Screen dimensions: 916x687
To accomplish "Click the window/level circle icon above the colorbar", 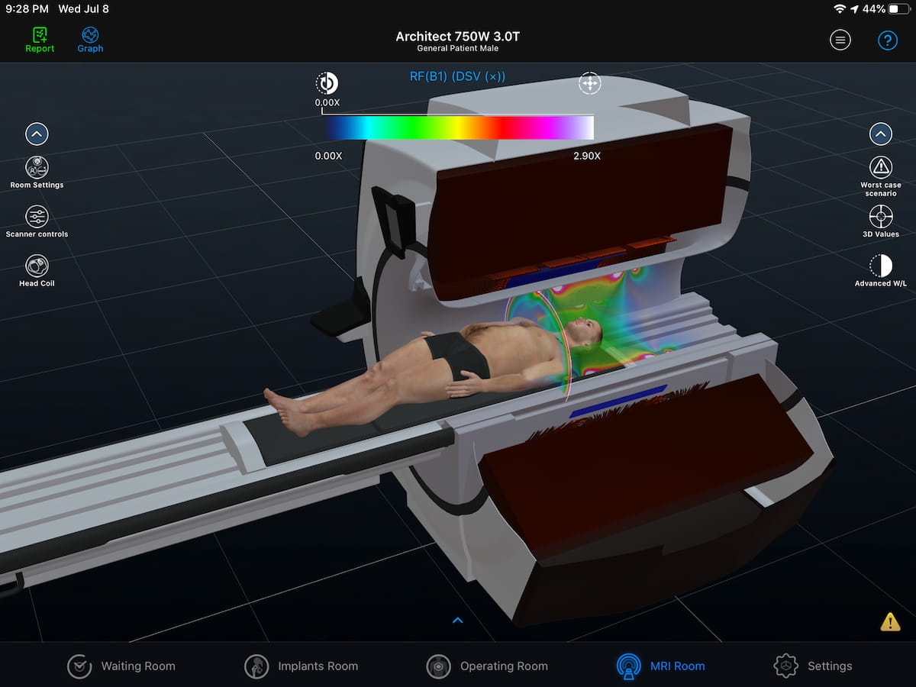I will coord(327,82).
